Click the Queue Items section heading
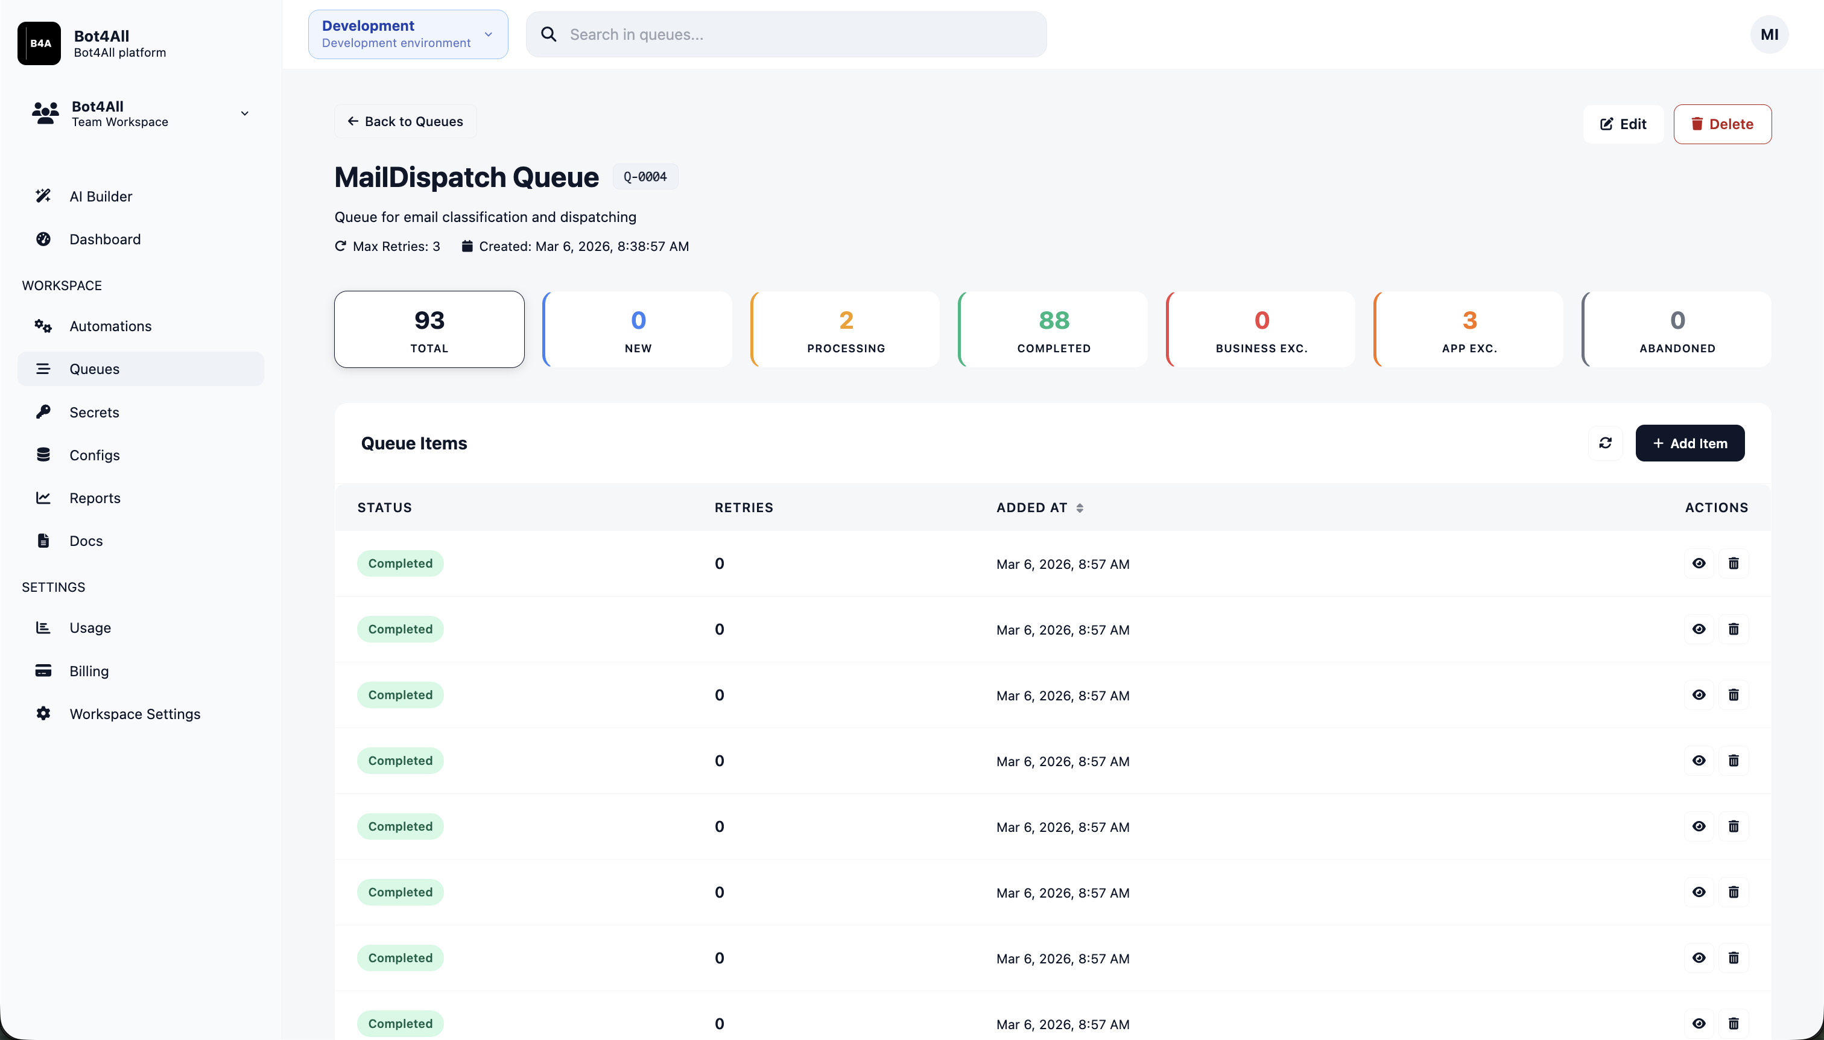 click(x=414, y=443)
